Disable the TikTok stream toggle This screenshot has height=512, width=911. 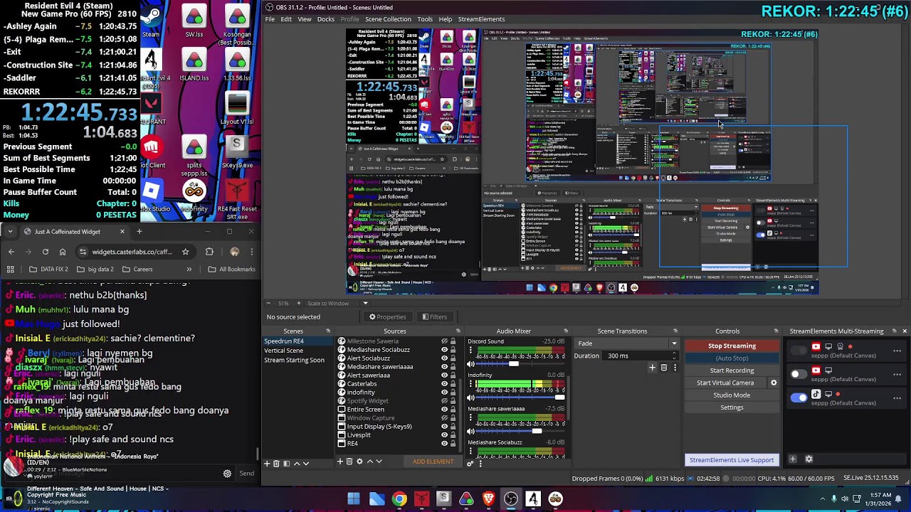(799, 397)
